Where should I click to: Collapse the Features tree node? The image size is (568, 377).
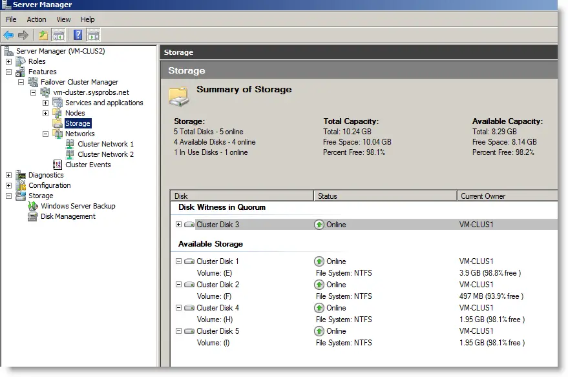pyautogui.click(x=8, y=72)
